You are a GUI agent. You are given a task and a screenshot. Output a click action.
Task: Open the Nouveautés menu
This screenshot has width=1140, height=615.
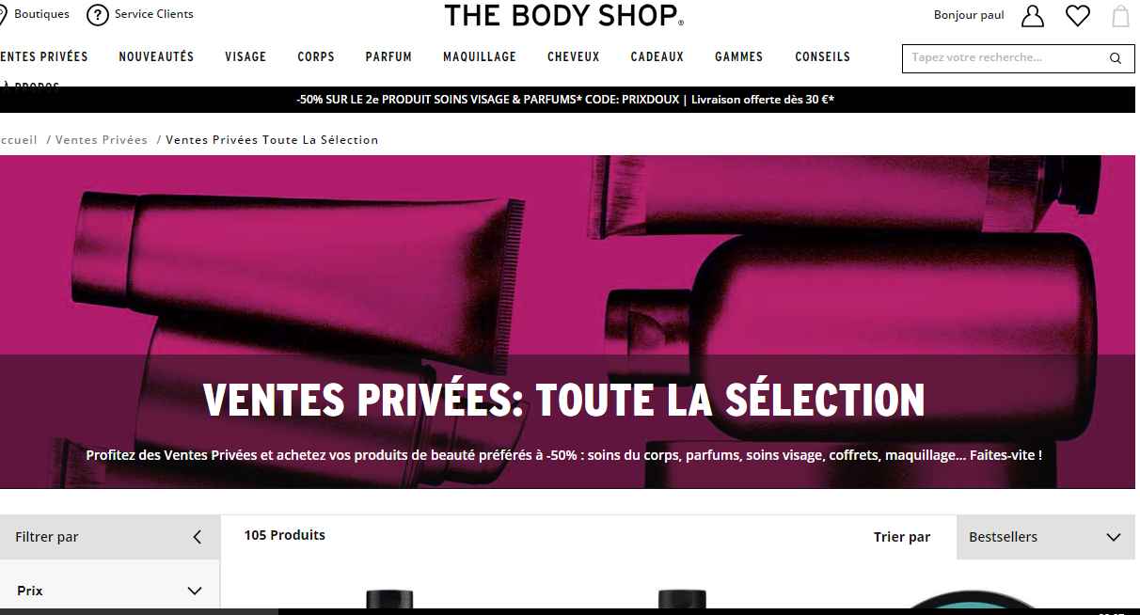[x=156, y=56]
